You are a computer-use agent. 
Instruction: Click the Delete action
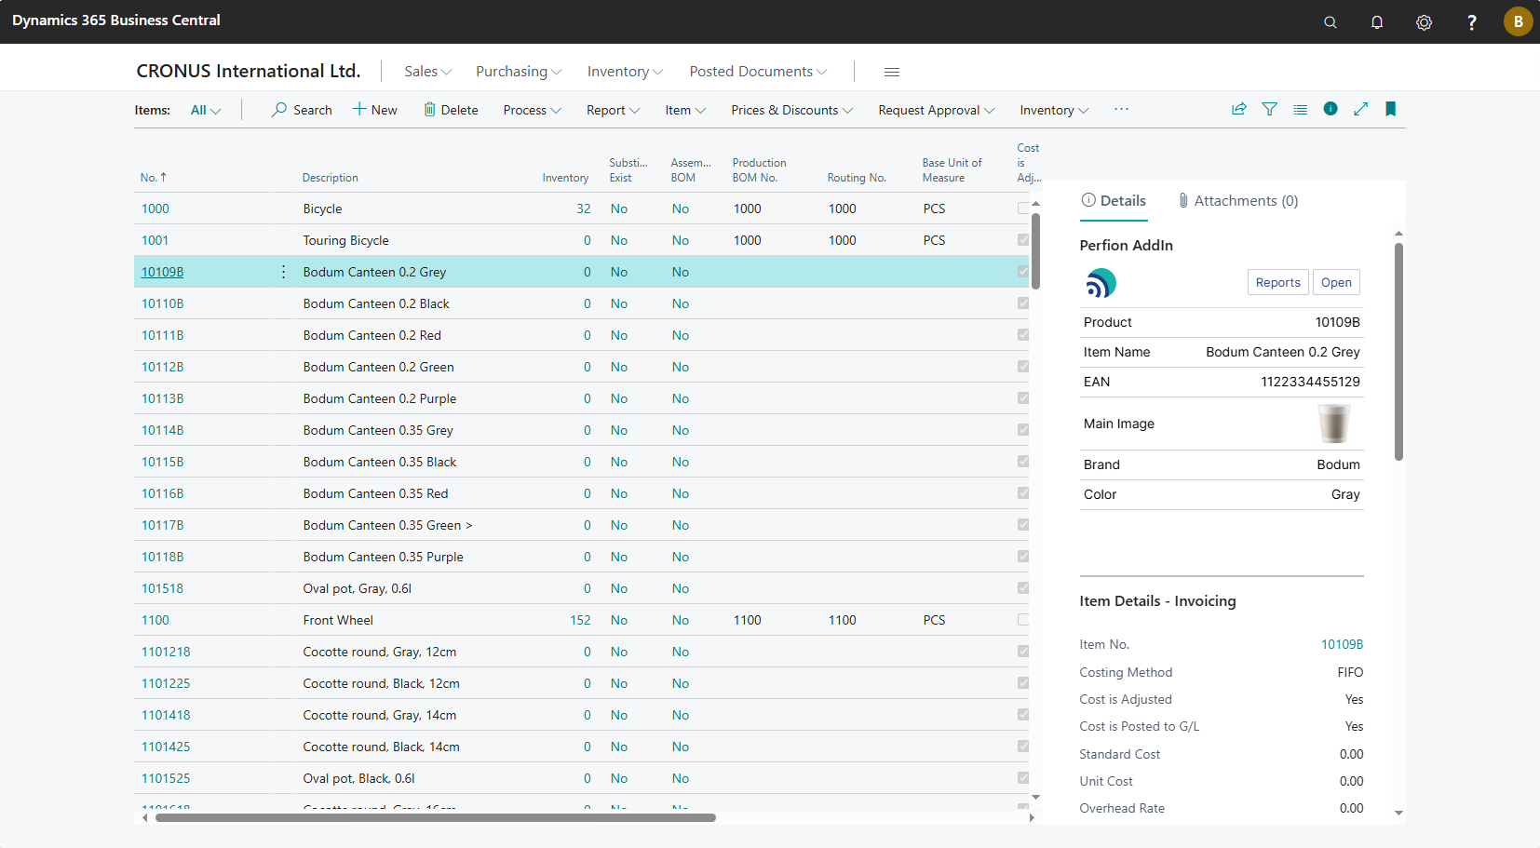pos(451,110)
